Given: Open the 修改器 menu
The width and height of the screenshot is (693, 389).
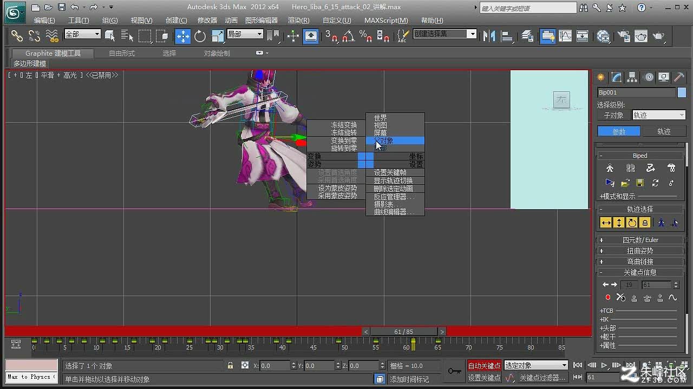Looking at the screenshot, I should [207, 21].
